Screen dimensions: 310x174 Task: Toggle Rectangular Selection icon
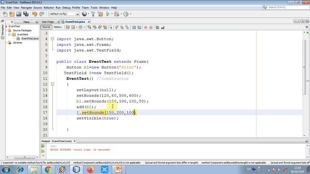coord(110,27)
